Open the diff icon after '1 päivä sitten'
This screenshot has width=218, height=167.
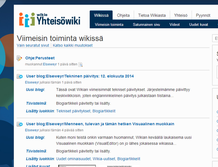(81, 64)
